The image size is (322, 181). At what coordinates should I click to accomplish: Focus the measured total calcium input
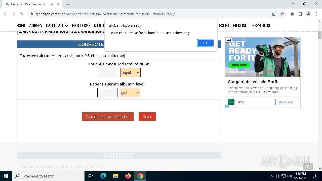pyautogui.click(x=108, y=73)
